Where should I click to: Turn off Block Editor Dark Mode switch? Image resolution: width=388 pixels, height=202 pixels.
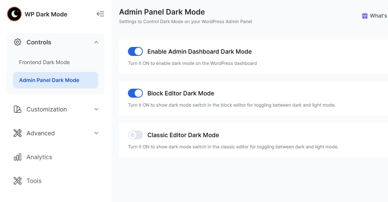(x=135, y=93)
